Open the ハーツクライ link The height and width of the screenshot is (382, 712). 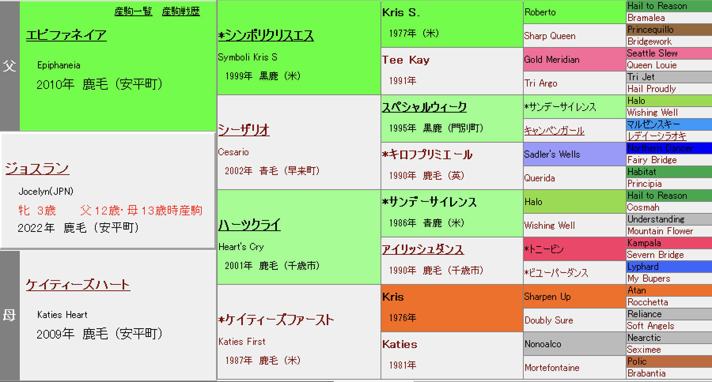[250, 225]
